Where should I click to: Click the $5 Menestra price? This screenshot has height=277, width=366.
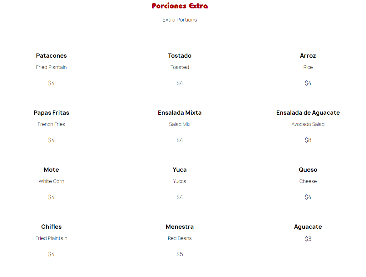[180, 254]
